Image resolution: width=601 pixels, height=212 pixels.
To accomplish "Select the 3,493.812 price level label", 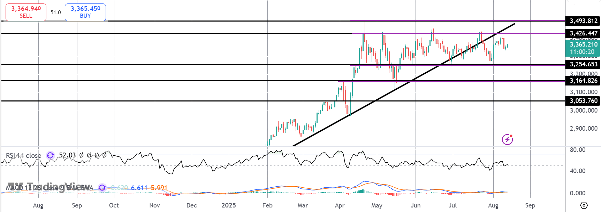I will coord(583,21).
